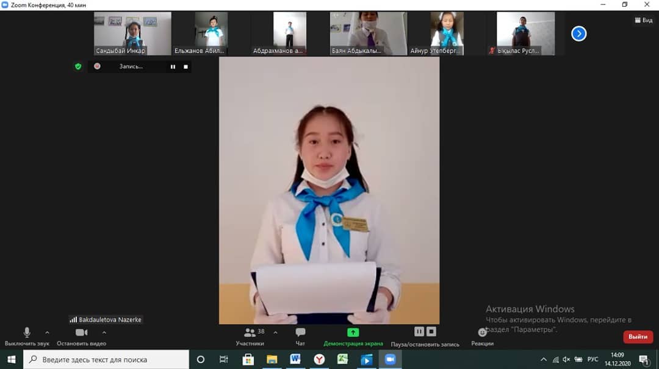Expand audio options arrow beside microphone
The height and width of the screenshot is (369, 659).
point(47,332)
